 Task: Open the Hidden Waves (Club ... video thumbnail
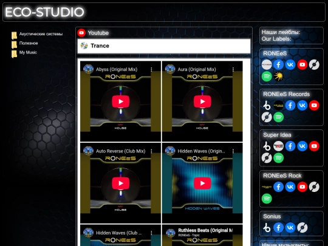tap(120, 235)
